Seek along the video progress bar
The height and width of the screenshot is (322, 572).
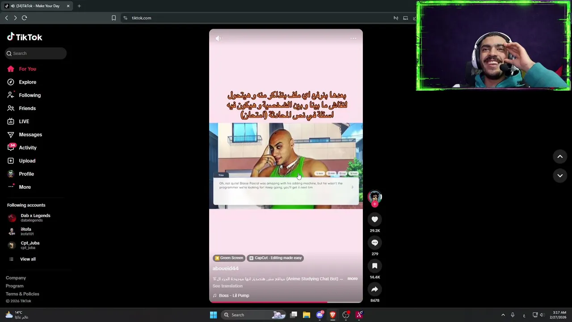point(286,302)
